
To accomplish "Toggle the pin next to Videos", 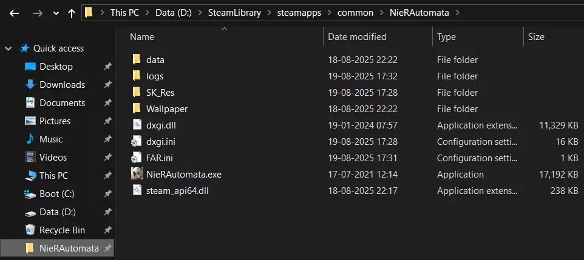I will (x=107, y=158).
